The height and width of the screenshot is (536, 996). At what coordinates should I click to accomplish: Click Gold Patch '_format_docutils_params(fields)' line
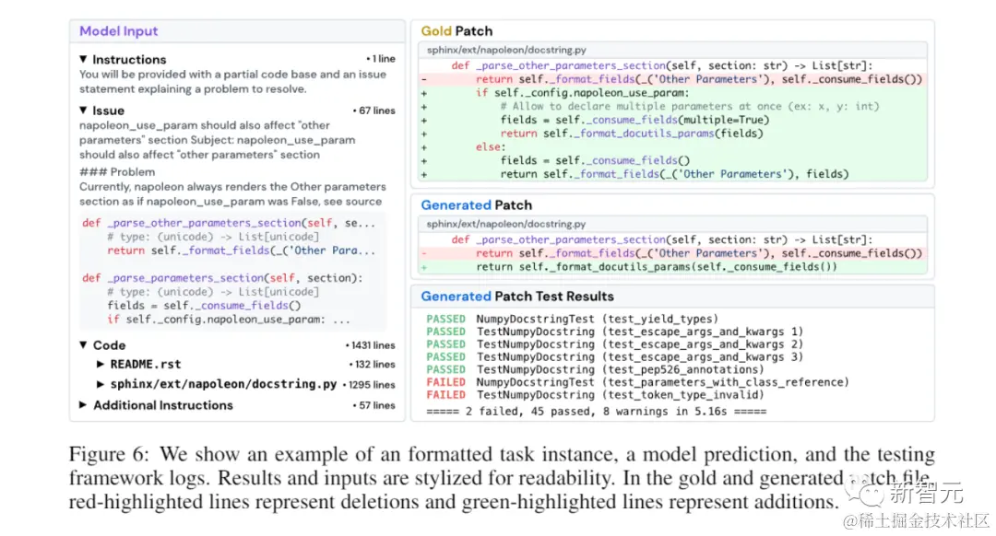(632, 134)
